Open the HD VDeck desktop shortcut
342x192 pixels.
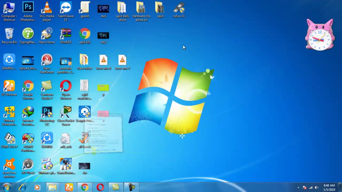pos(28,167)
